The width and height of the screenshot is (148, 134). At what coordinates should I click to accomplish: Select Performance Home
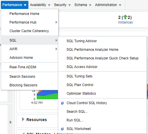(x=30, y=14)
